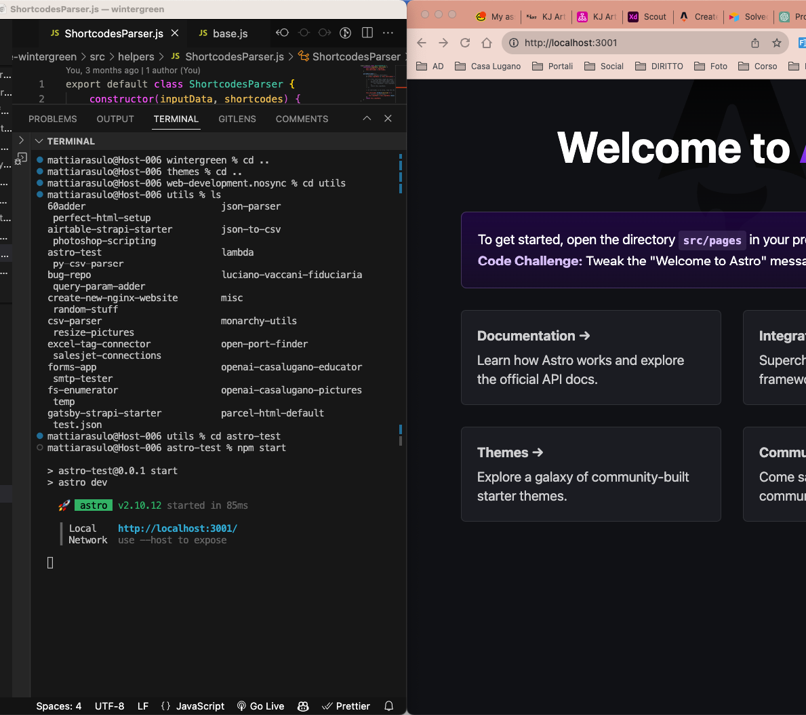Image resolution: width=806 pixels, height=715 pixels.
Task: Open the editor more actions ellipsis menu
Action: click(x=388, y=33)
